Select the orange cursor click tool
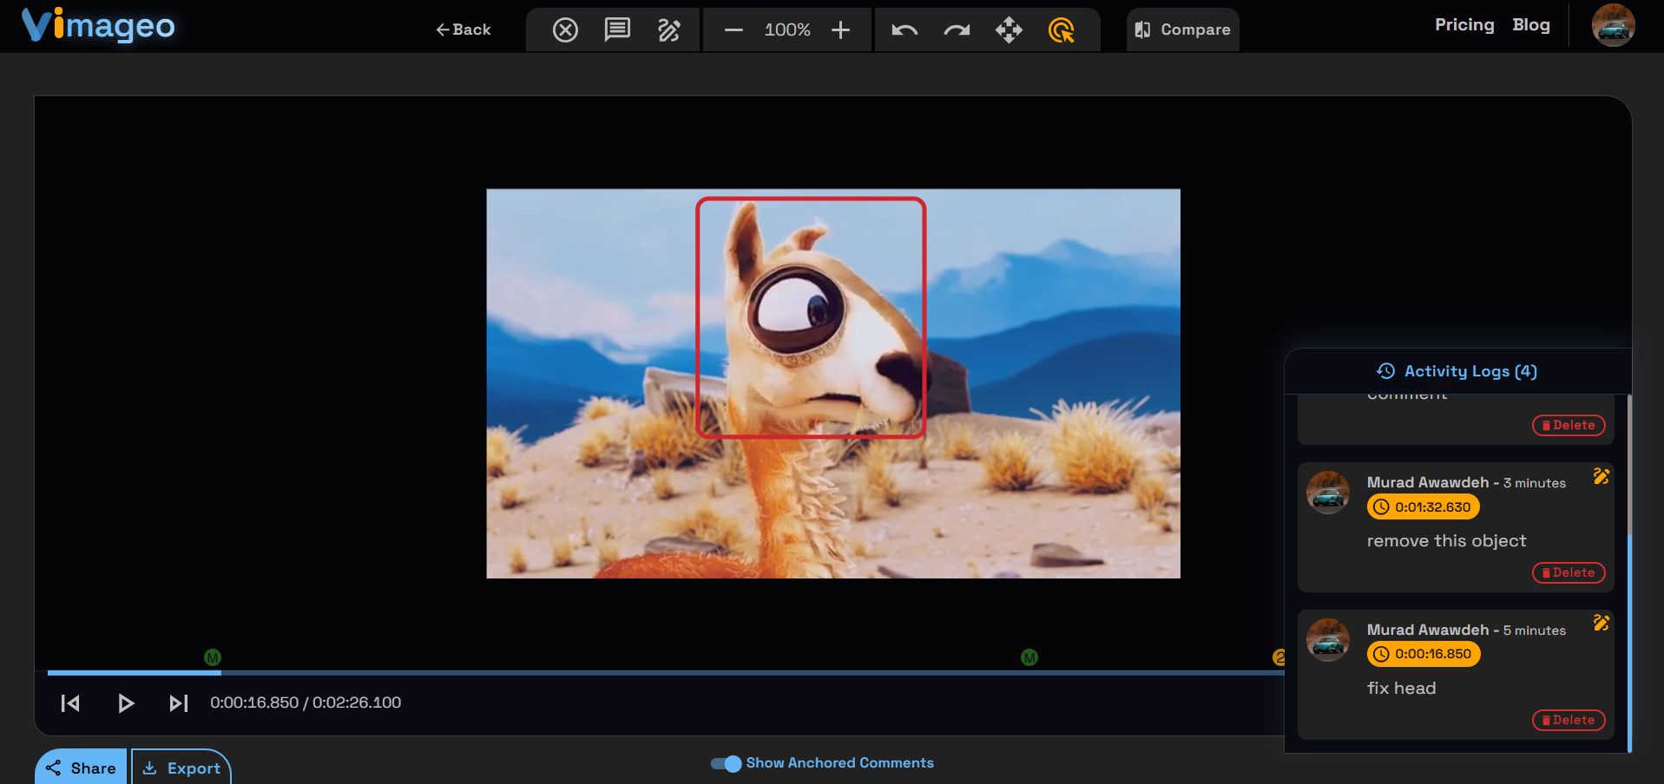 point(1061,30)
